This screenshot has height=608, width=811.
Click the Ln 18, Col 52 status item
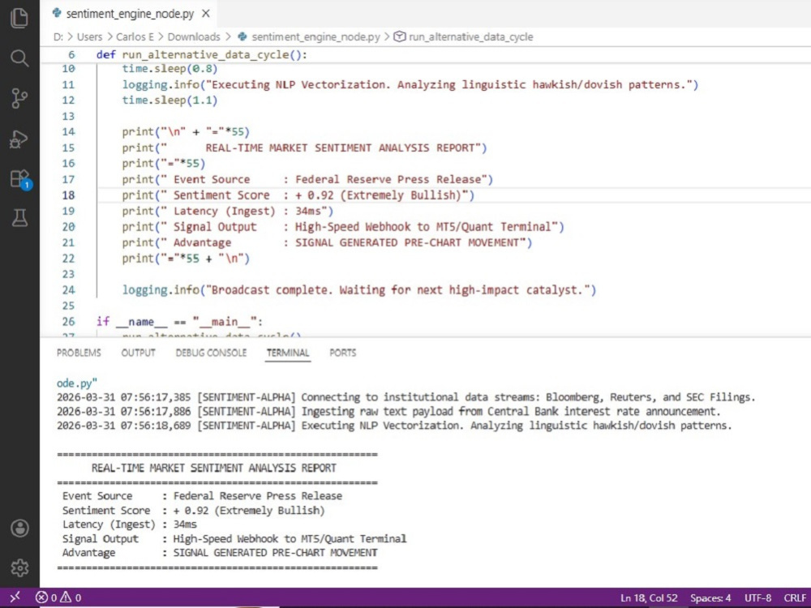[x=649, y=597]
